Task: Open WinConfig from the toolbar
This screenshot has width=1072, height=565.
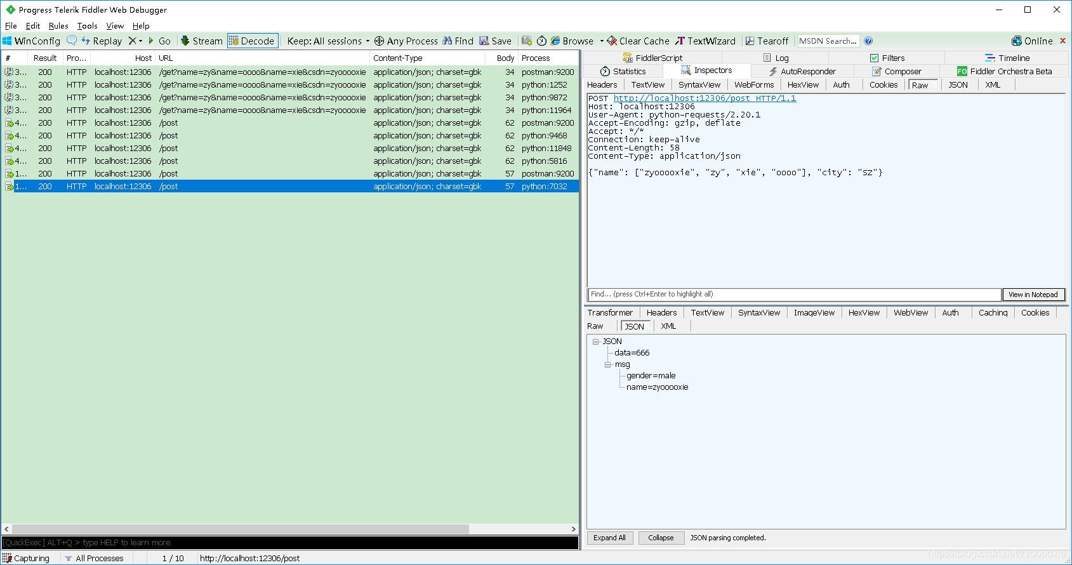Action: 32,41
